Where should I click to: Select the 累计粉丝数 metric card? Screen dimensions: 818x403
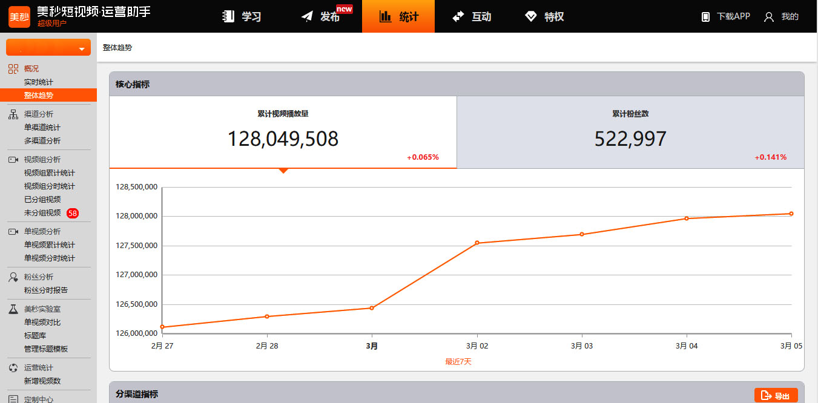click(630, 133)
